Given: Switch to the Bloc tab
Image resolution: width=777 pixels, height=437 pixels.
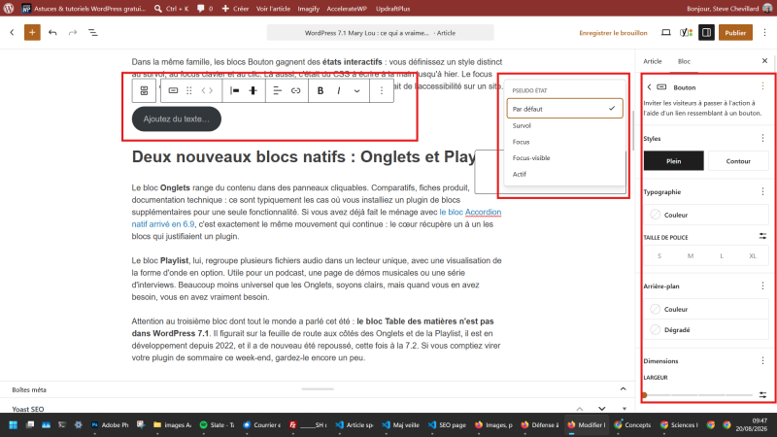Looking at the screenshot, I should pyautogui.click(x=684, y=61).
